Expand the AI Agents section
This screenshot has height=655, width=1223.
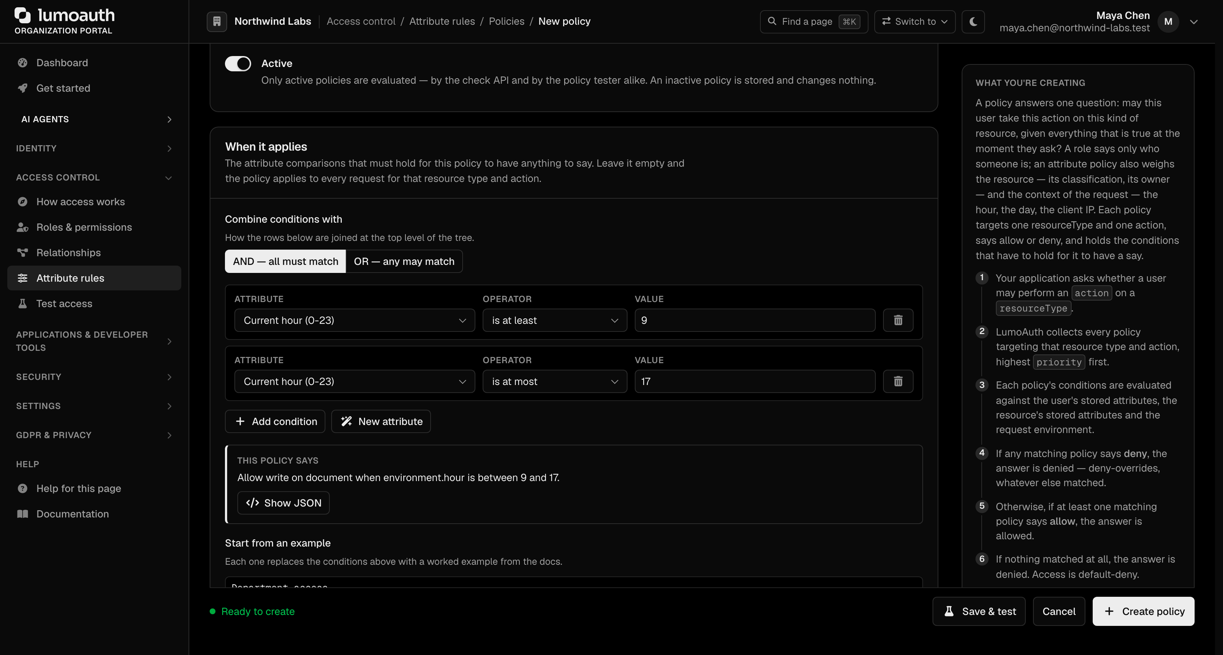click(94, 119)
